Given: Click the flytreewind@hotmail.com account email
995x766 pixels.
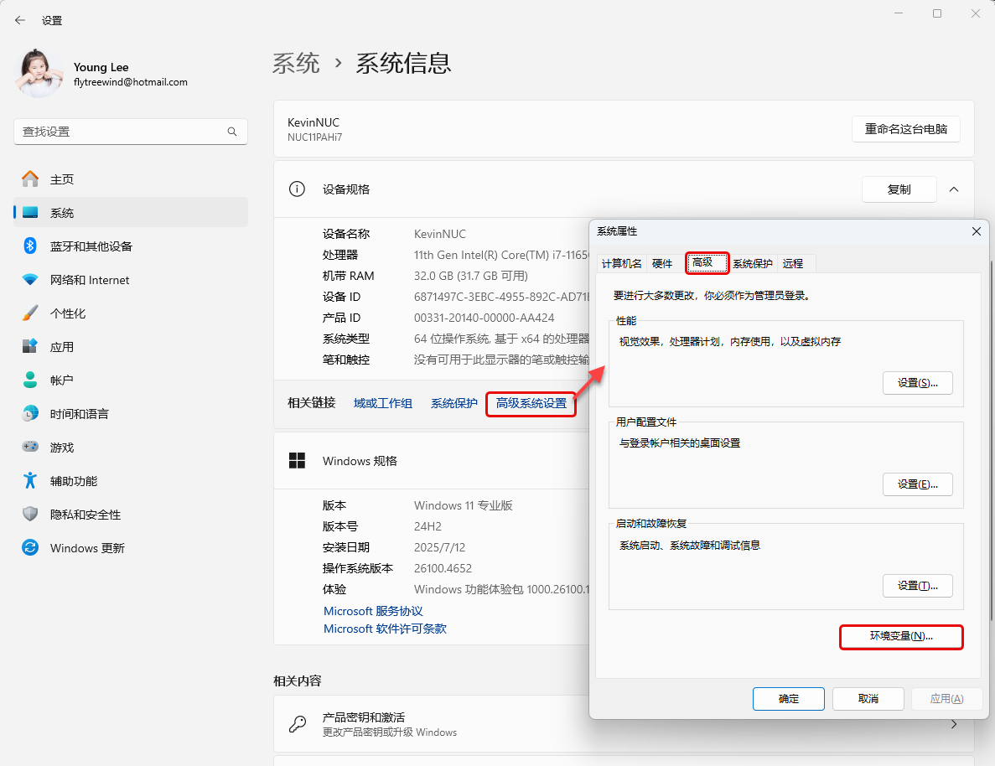Looking at the screenshot, I should (131, 82).
